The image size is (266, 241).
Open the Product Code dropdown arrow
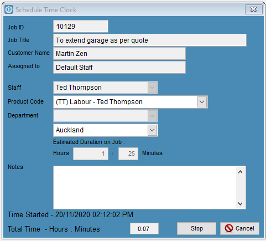coord(202,102)
